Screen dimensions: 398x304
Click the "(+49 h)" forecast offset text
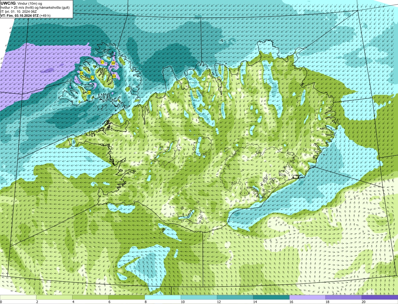(45, 16)
